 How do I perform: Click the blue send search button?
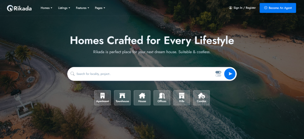230,74
